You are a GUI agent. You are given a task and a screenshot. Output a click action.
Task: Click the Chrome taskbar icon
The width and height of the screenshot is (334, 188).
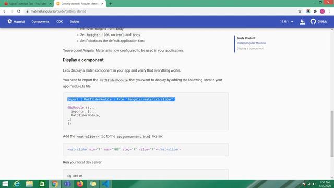[x=54, y=184]
